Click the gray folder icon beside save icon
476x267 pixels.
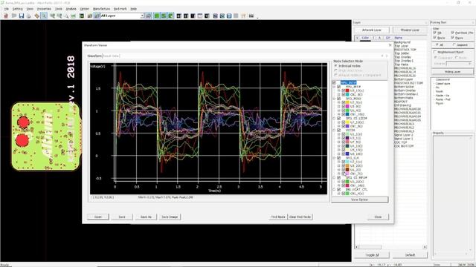[x=14, y=16]
